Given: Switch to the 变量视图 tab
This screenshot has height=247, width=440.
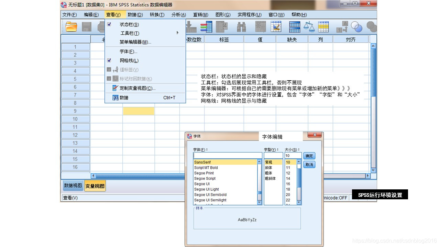Looking at the screenshot, I should pyautogui.click(x=95, y=186).
